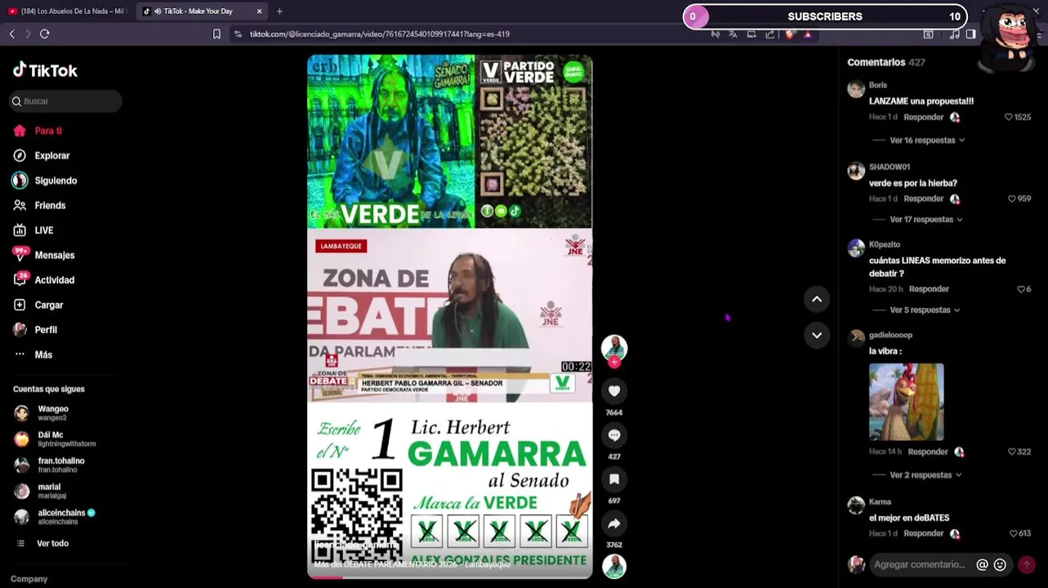1048x588 pixels.
Task: Seek on the video progress bar
Action: pos(449,577)
